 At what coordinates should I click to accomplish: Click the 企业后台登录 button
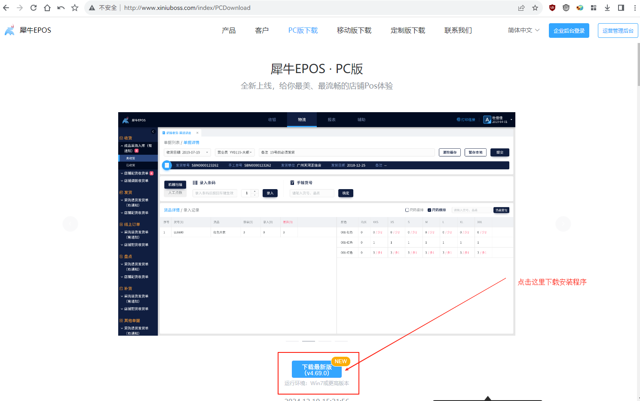pos(569,31)
